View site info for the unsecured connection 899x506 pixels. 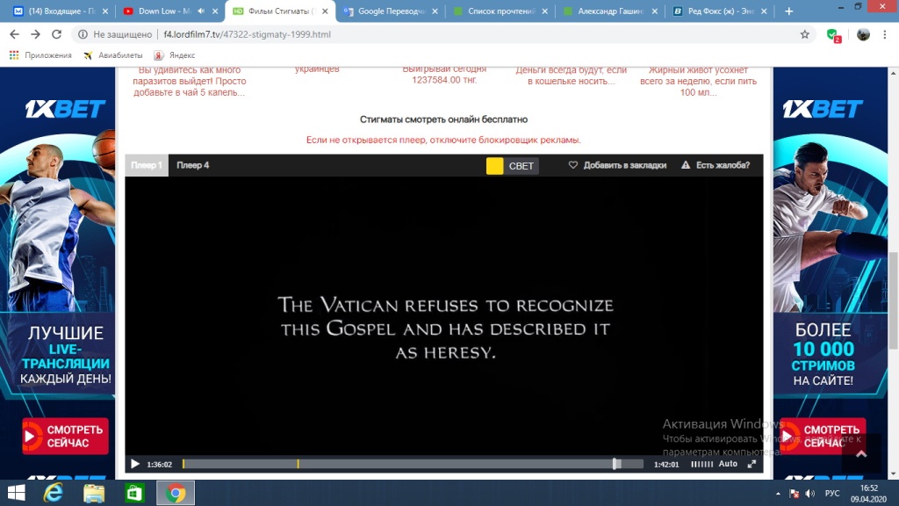(x=83, y=34)
